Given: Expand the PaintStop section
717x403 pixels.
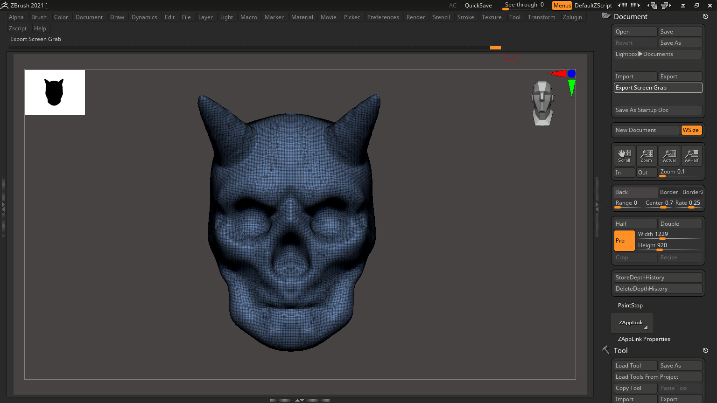Looking at the screenshot, I should coord(630,306).
